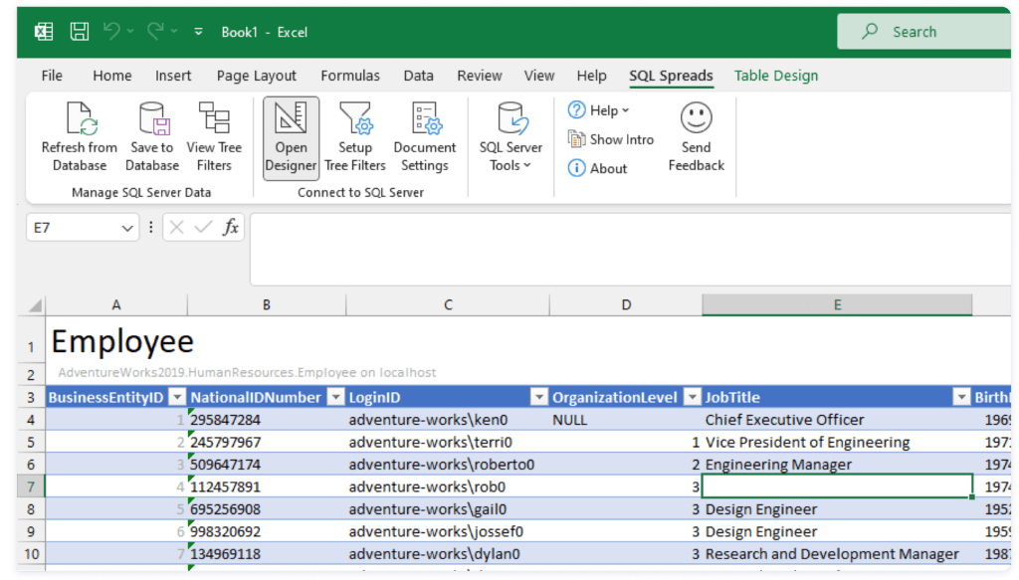Viewport: 1019px width, 580px height.
Task: Save workbook using title bar disk icon
Action: tap(80, 32)
